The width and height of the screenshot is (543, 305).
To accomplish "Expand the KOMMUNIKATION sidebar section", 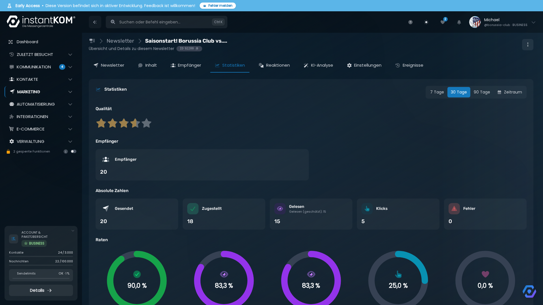I will 41,67.
